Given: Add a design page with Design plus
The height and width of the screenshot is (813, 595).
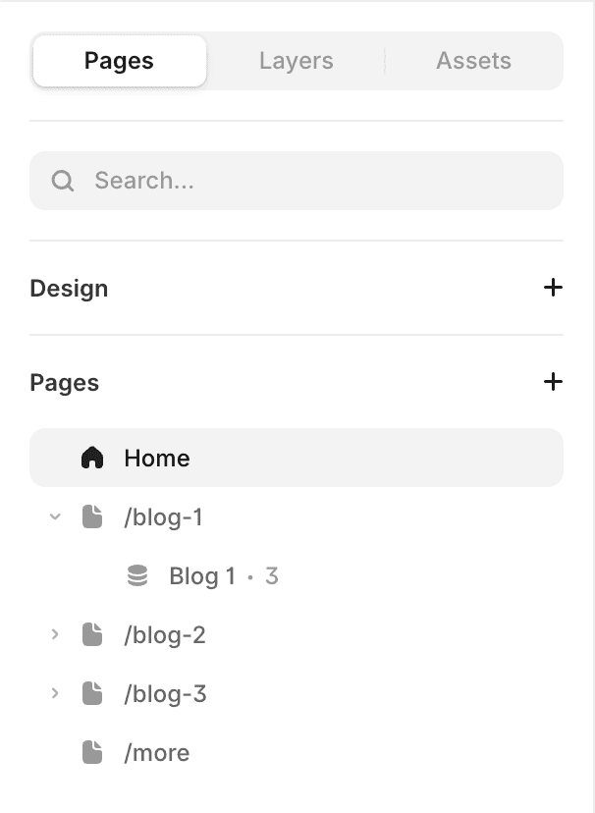Looking at the screenshot, I should [553, 288].
